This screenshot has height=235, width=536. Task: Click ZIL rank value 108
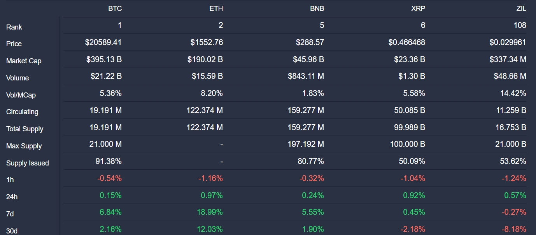[520, 25]
